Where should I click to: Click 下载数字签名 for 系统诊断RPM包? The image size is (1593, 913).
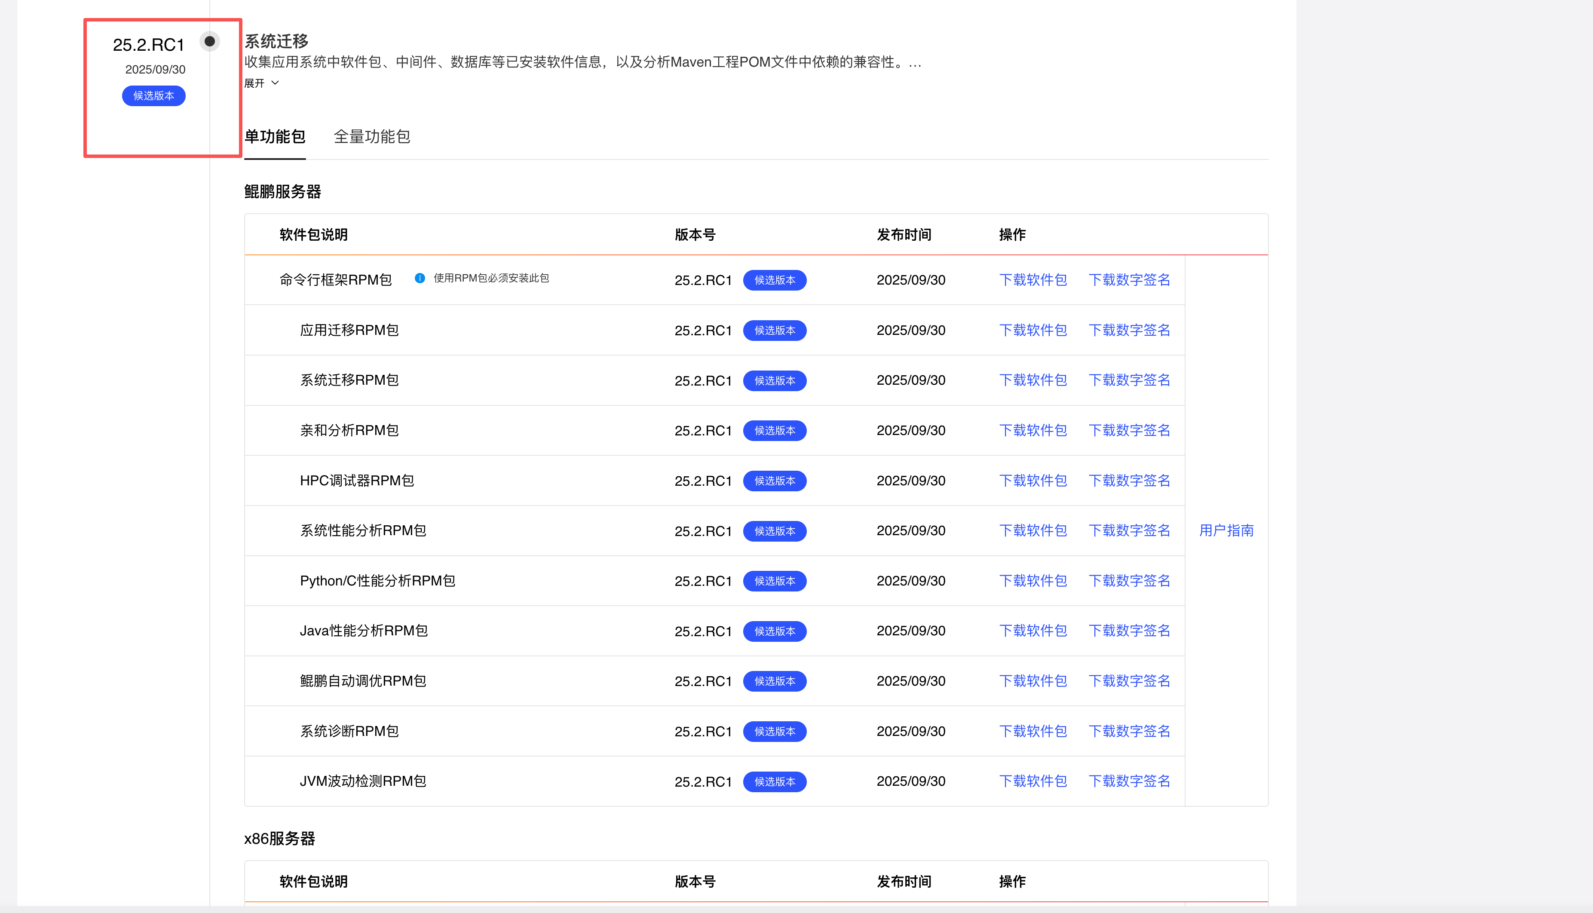pos(1129,731)
